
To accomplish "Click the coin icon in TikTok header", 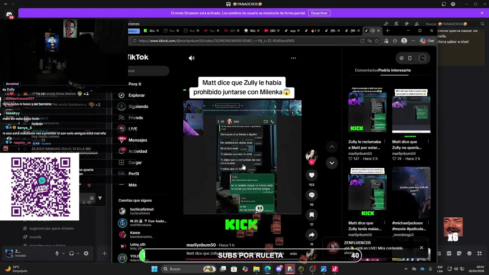I will click(x=402, y=58).
